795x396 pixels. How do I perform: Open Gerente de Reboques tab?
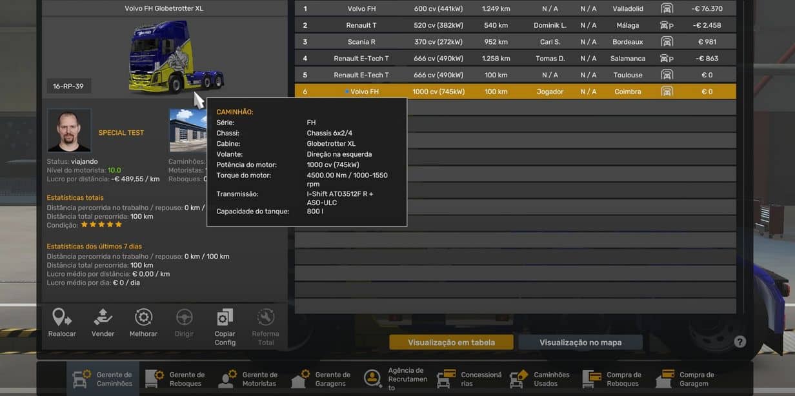click(176, 379)
